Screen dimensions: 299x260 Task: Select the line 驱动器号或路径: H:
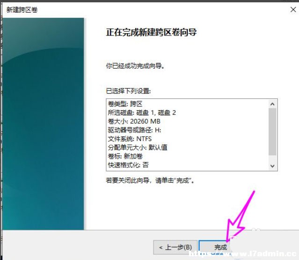134,130
